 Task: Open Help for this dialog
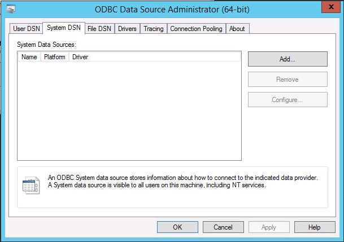315,227
